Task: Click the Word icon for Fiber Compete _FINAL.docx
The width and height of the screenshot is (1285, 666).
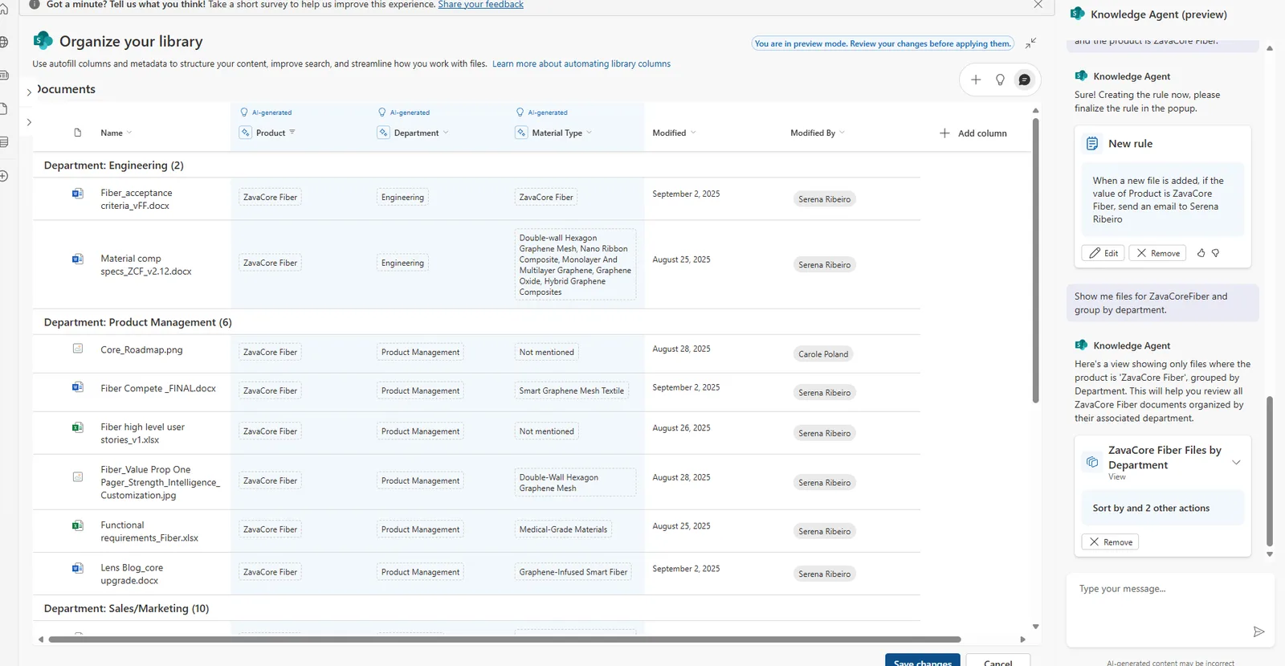Action: (78, 387)
